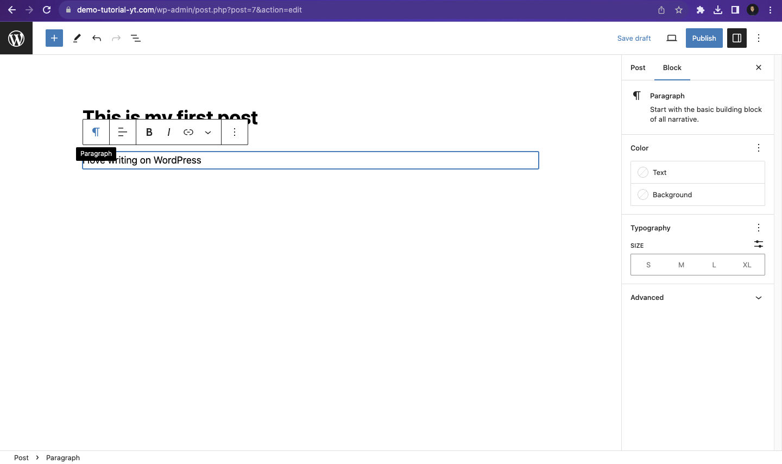Select XL font size
The height and width of the screenshot is (464, 782).
747,265
